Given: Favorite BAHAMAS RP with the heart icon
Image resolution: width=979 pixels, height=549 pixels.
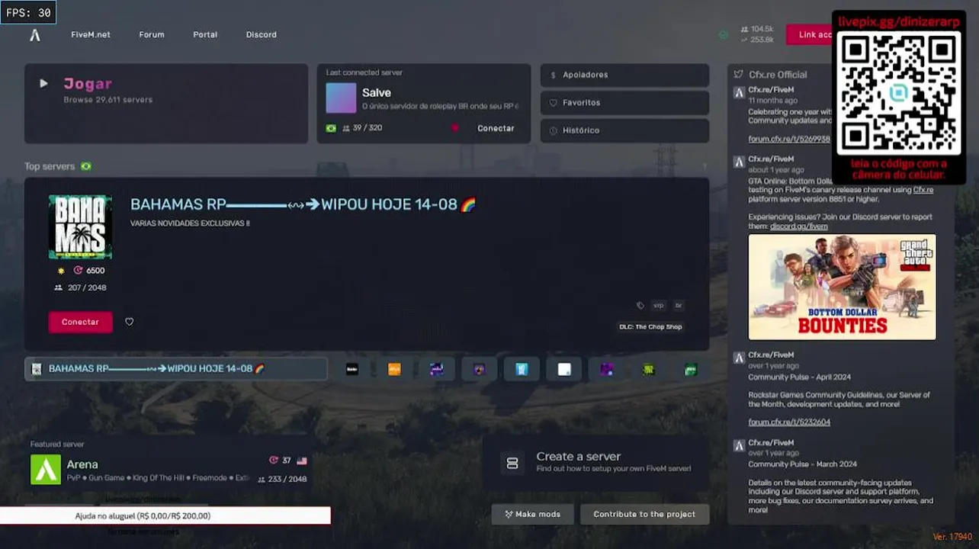Looking at the screenshot, I should (130, 322).
